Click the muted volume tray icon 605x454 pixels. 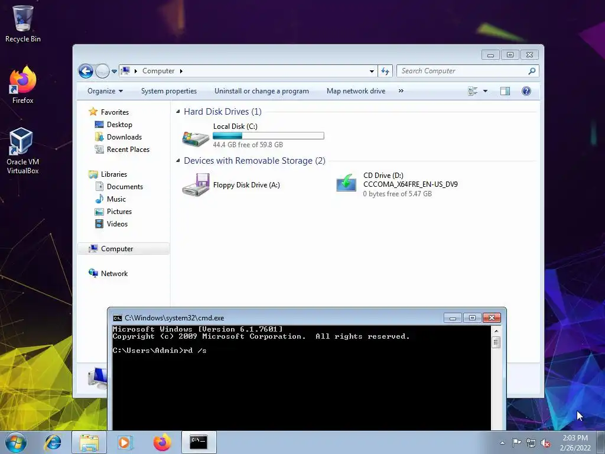[545, 443]
